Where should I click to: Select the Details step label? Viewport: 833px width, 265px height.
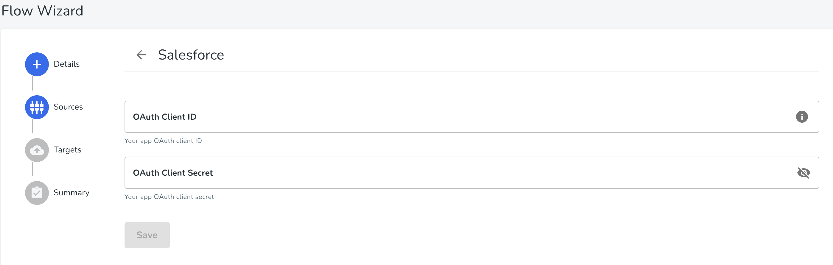pyautogui.click(x=67, y=64)
